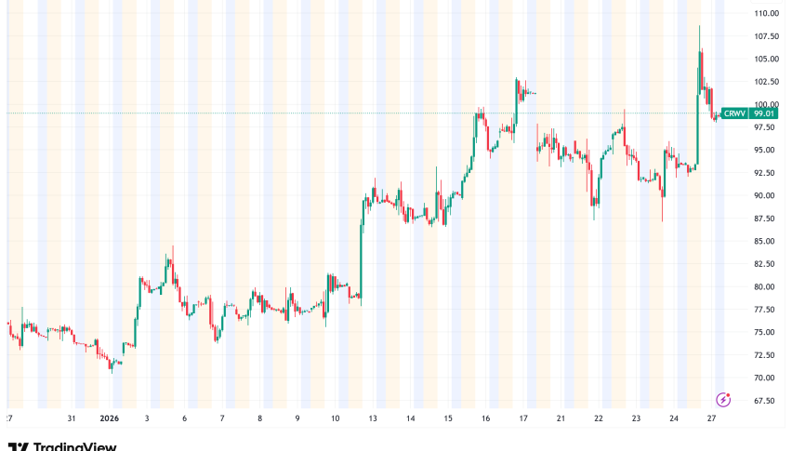Click the 110.00 price axis label
The height and width of the screenshot is (451, 792).
point(766,14)
